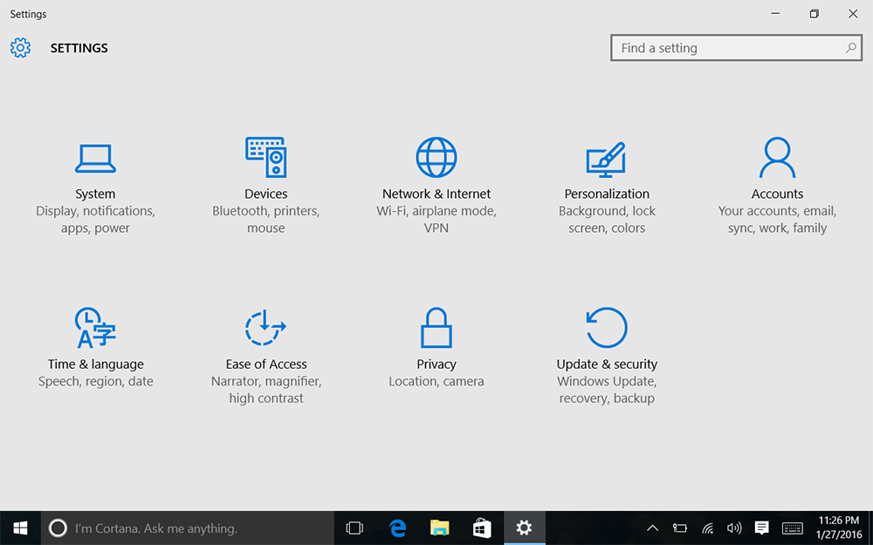Click the search magnifier in Find a setting
Screen dimensions: 873x545
pyautogui.click(x=850, y=48)
